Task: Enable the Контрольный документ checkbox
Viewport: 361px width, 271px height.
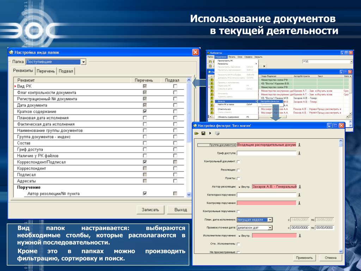Action: coord(239,162)
